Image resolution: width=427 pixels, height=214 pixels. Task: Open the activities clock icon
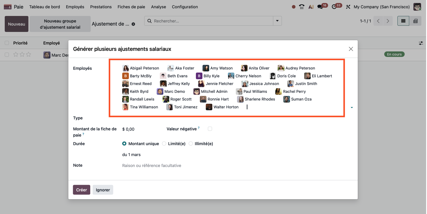(334, 7)
